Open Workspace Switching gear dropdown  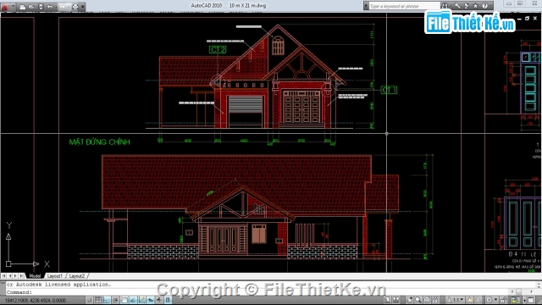point(491,300)
